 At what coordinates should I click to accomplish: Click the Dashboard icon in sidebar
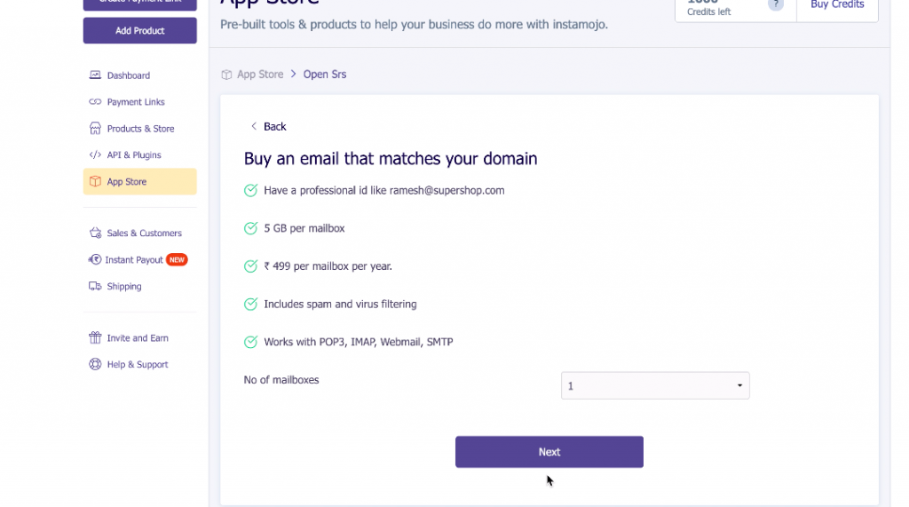click(x=95, y=75)
